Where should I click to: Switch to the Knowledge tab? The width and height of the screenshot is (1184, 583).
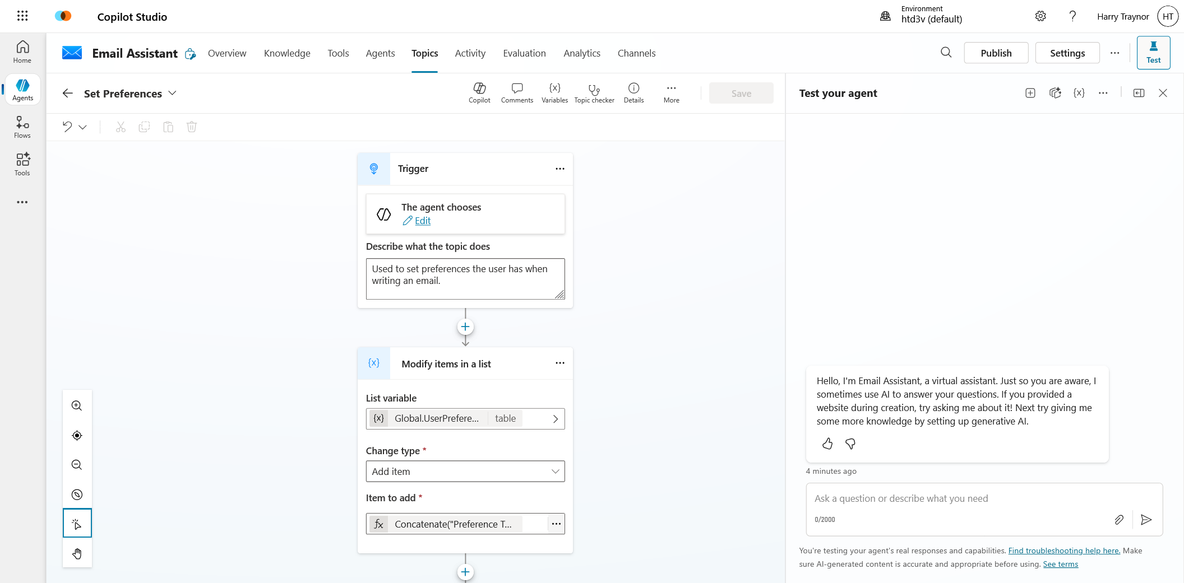[x=287, y=53]
